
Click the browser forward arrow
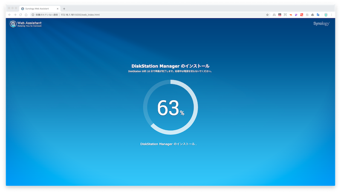click(15, 15)
